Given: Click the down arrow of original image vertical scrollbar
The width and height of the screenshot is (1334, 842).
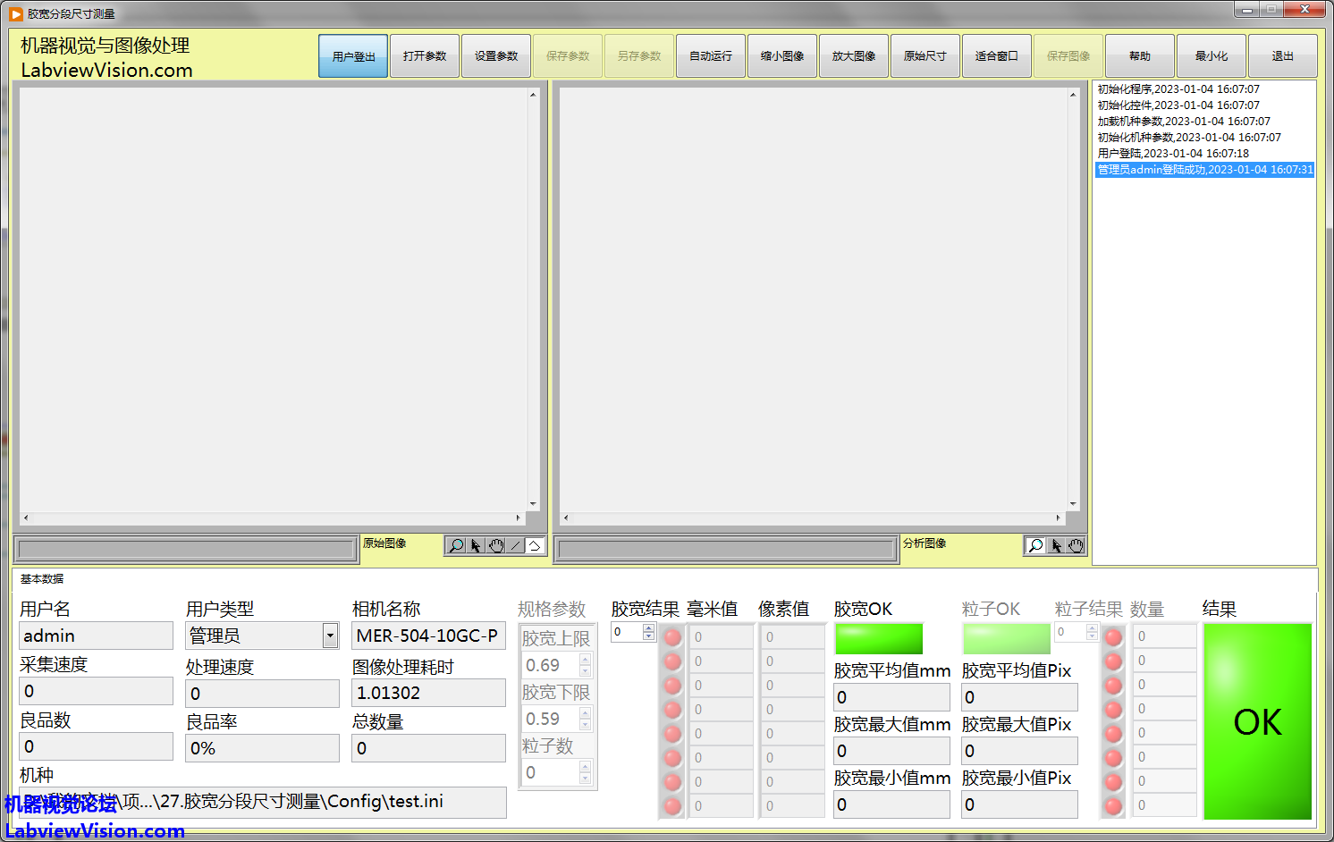Looking at the screenshot, I should click(x=533, y=504).
